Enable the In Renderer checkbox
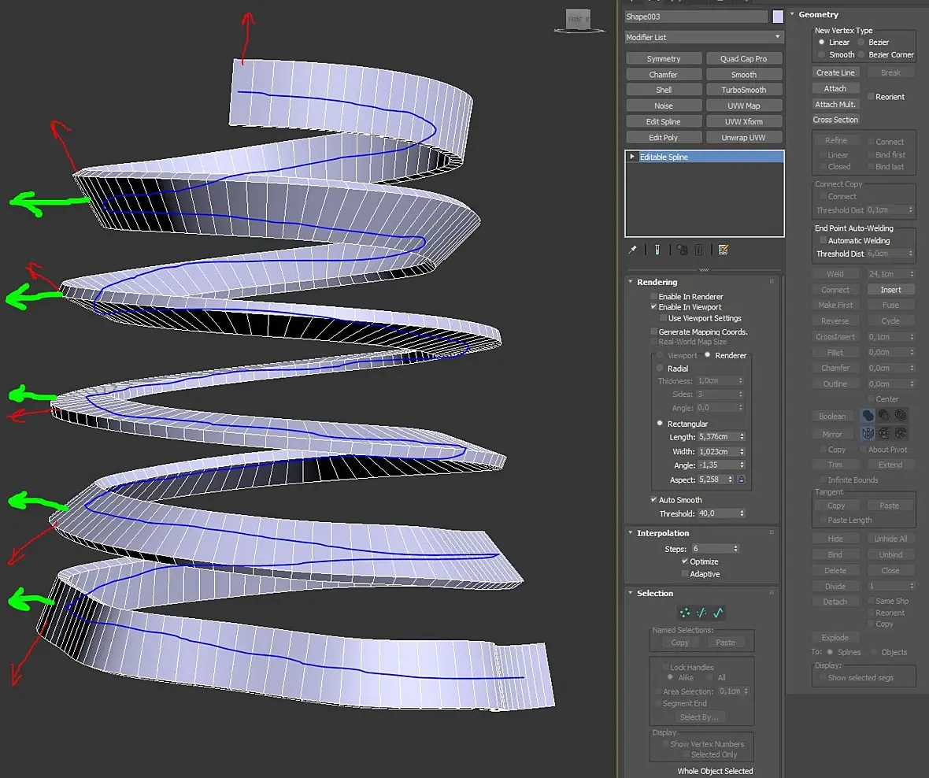Viewport: 929px width, 778px height. point(654,297)
